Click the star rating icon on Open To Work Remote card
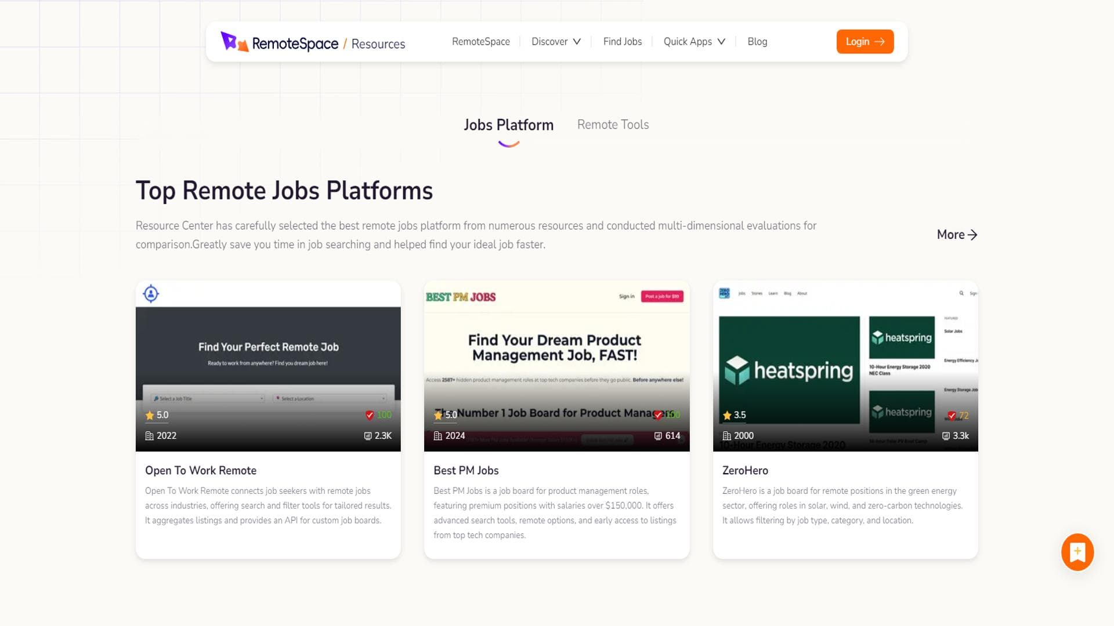 (x=150, y=415)
